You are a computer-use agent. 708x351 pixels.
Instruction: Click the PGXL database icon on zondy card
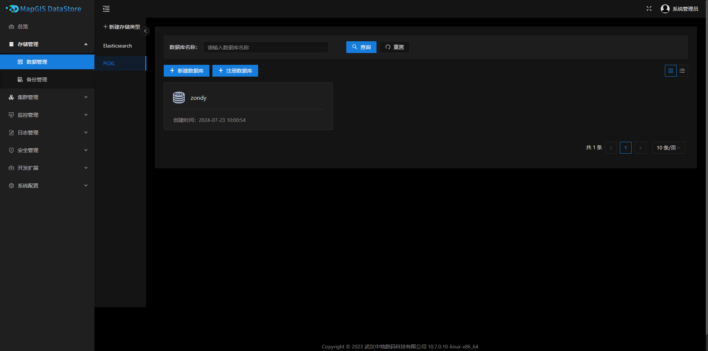pos(179,98)
